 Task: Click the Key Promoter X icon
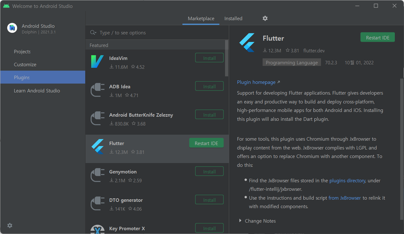point(97,229)
